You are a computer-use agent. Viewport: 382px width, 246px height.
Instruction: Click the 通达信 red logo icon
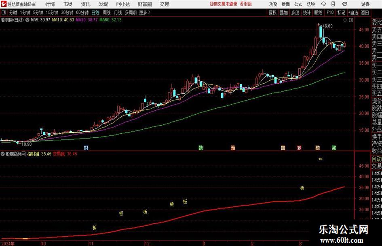pos(3,4)
